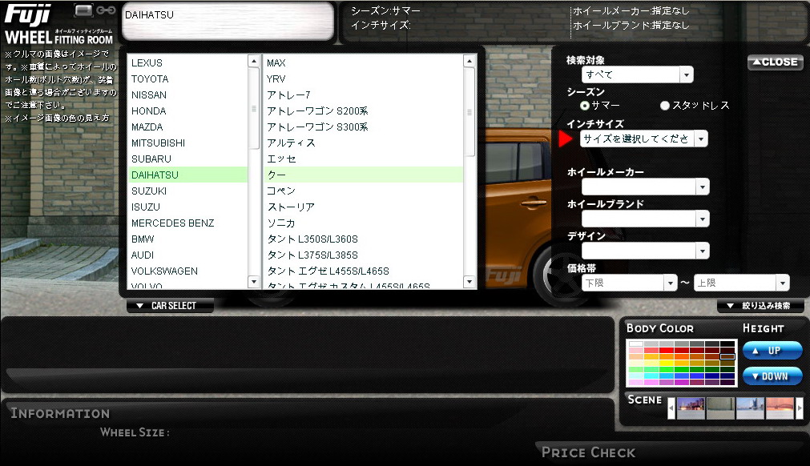The width and height of the screenshot is (810, 466).
Task: Select HONDA in the maker list
Action: point(188,111)
